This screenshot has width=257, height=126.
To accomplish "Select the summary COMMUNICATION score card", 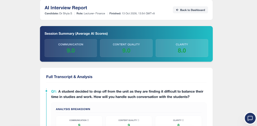I will [71, 48].
